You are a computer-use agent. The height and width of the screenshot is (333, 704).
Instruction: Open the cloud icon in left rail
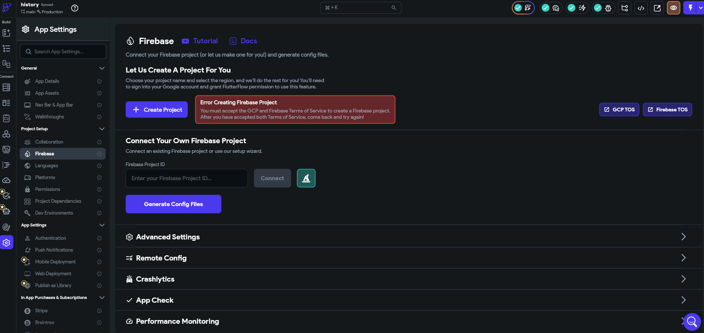[x=6, y=181]
